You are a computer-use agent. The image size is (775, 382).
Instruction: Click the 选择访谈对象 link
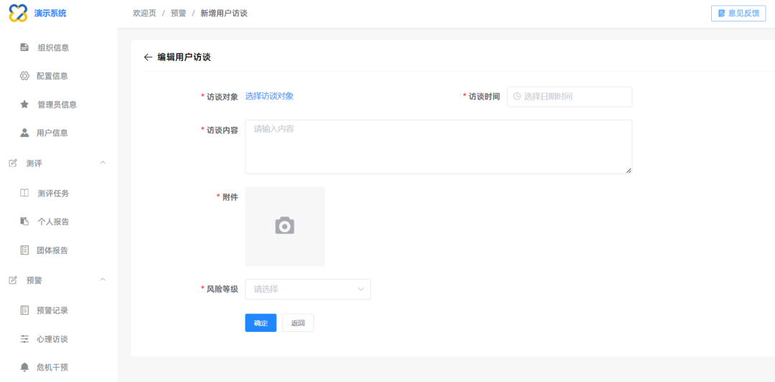[269, 96]
